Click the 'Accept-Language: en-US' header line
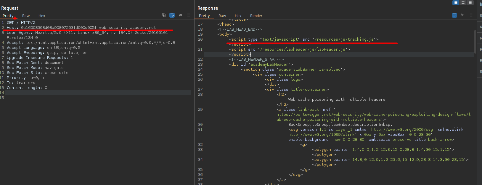Screen dimensions: 482x185 [44, 48]
